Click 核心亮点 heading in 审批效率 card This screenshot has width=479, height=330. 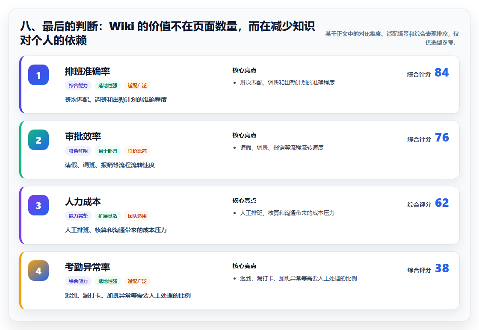pyautogui.click(x=244, y=135)
